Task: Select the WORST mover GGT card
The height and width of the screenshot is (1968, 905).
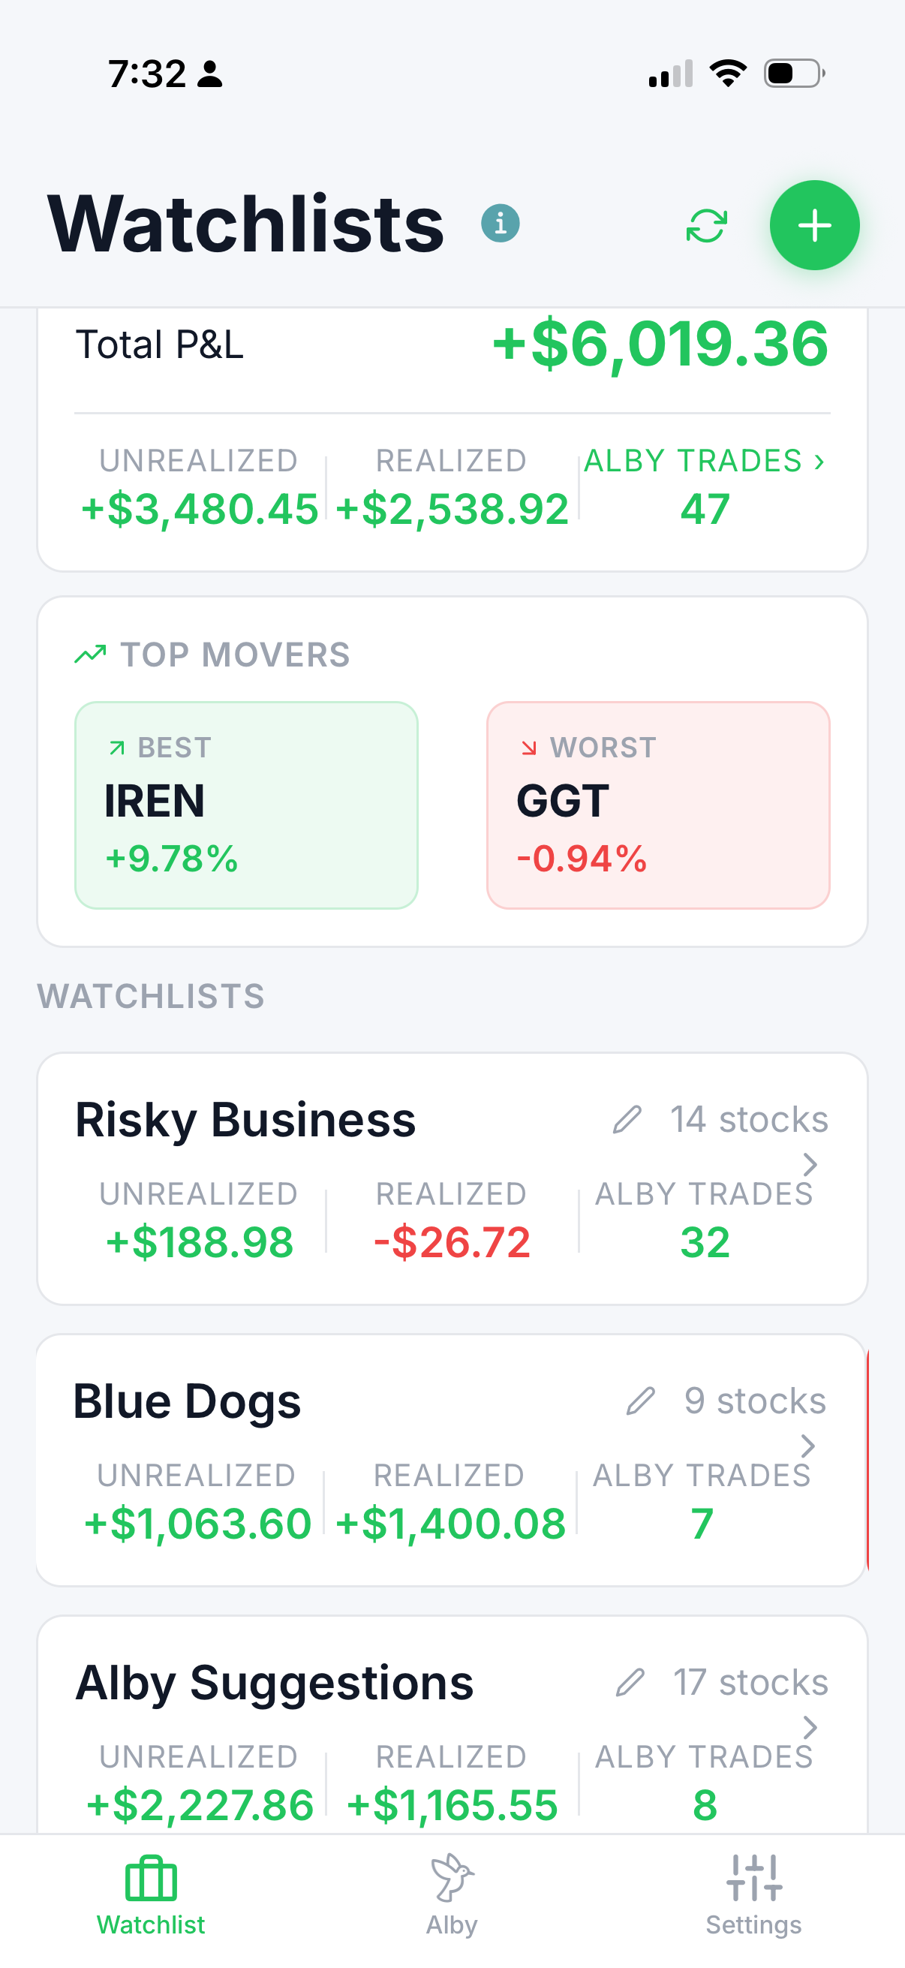Action: (x=658, y=805)
